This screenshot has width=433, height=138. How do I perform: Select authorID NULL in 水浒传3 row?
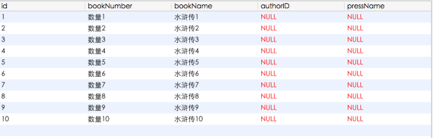tap(301, 40)
